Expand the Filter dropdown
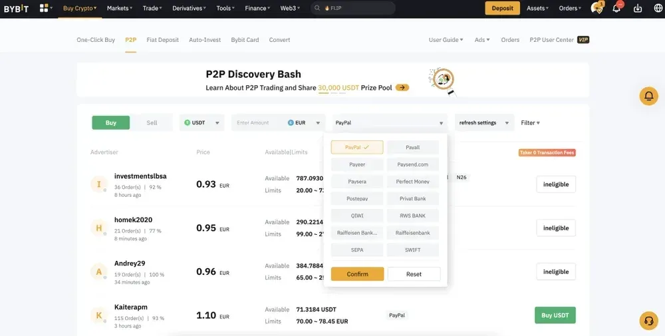This screenshot has height=336, width=665. (x=530, y=122)
